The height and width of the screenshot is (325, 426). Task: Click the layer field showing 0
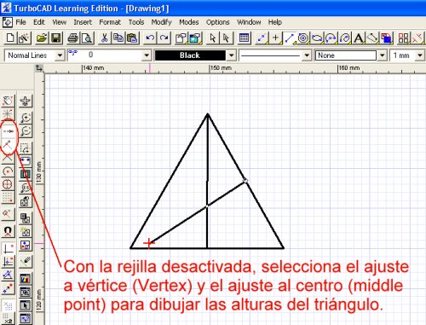click(x=106, y=55)
